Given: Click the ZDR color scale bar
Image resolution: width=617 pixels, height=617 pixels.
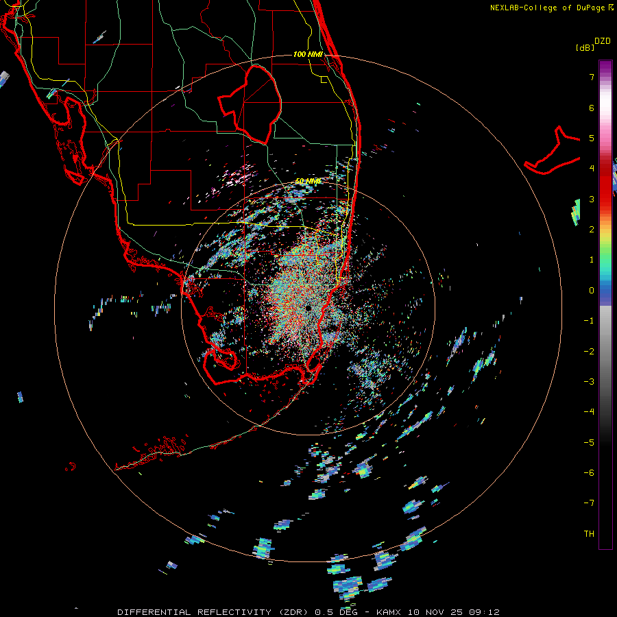Looking at the screenshot, I should [x=605, y=305].
